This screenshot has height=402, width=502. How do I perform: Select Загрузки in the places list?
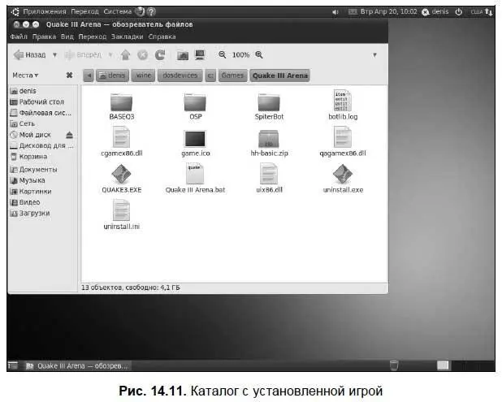[x=34, y=213]
